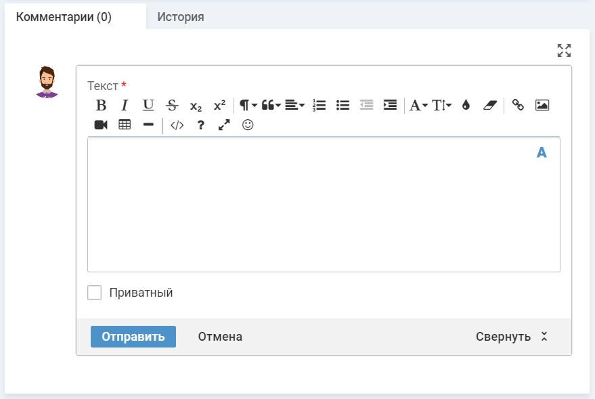
Task: Open the paragraph format dropdown
Action: pos(248,105)
